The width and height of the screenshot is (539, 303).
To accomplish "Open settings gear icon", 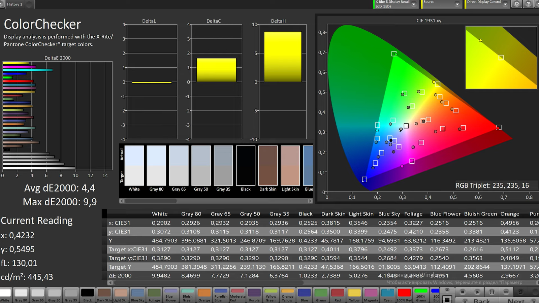I will pyautogui.click(x=516, y=4).
